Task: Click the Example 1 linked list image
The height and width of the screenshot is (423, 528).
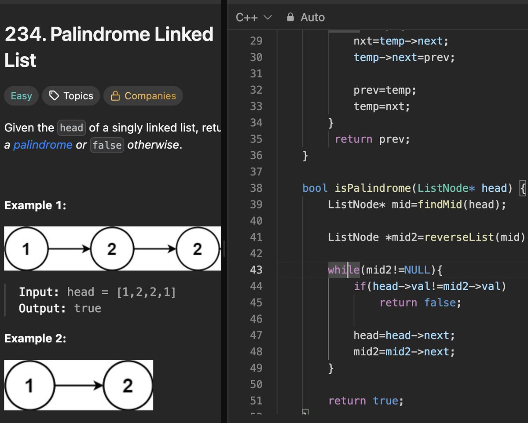Action: click(112, 248)
